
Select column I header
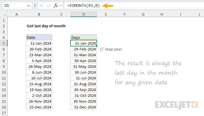point(181,14)
